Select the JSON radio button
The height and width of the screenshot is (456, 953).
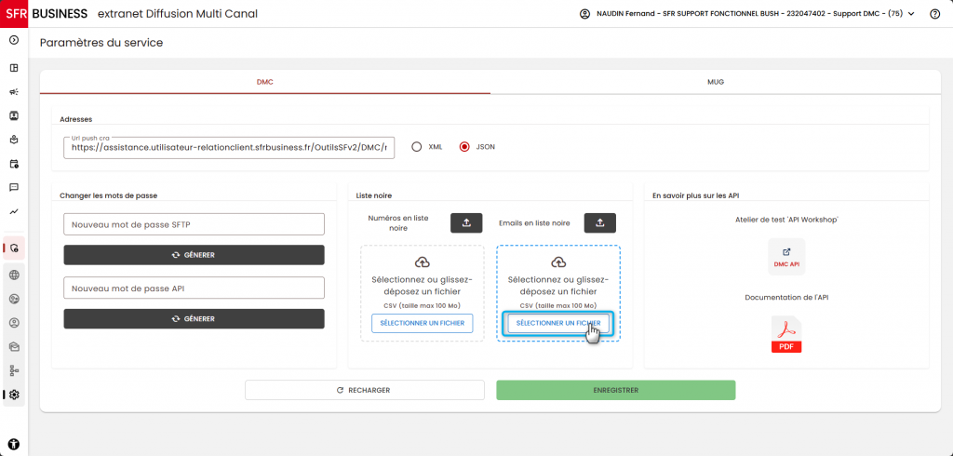coord(465,146)
